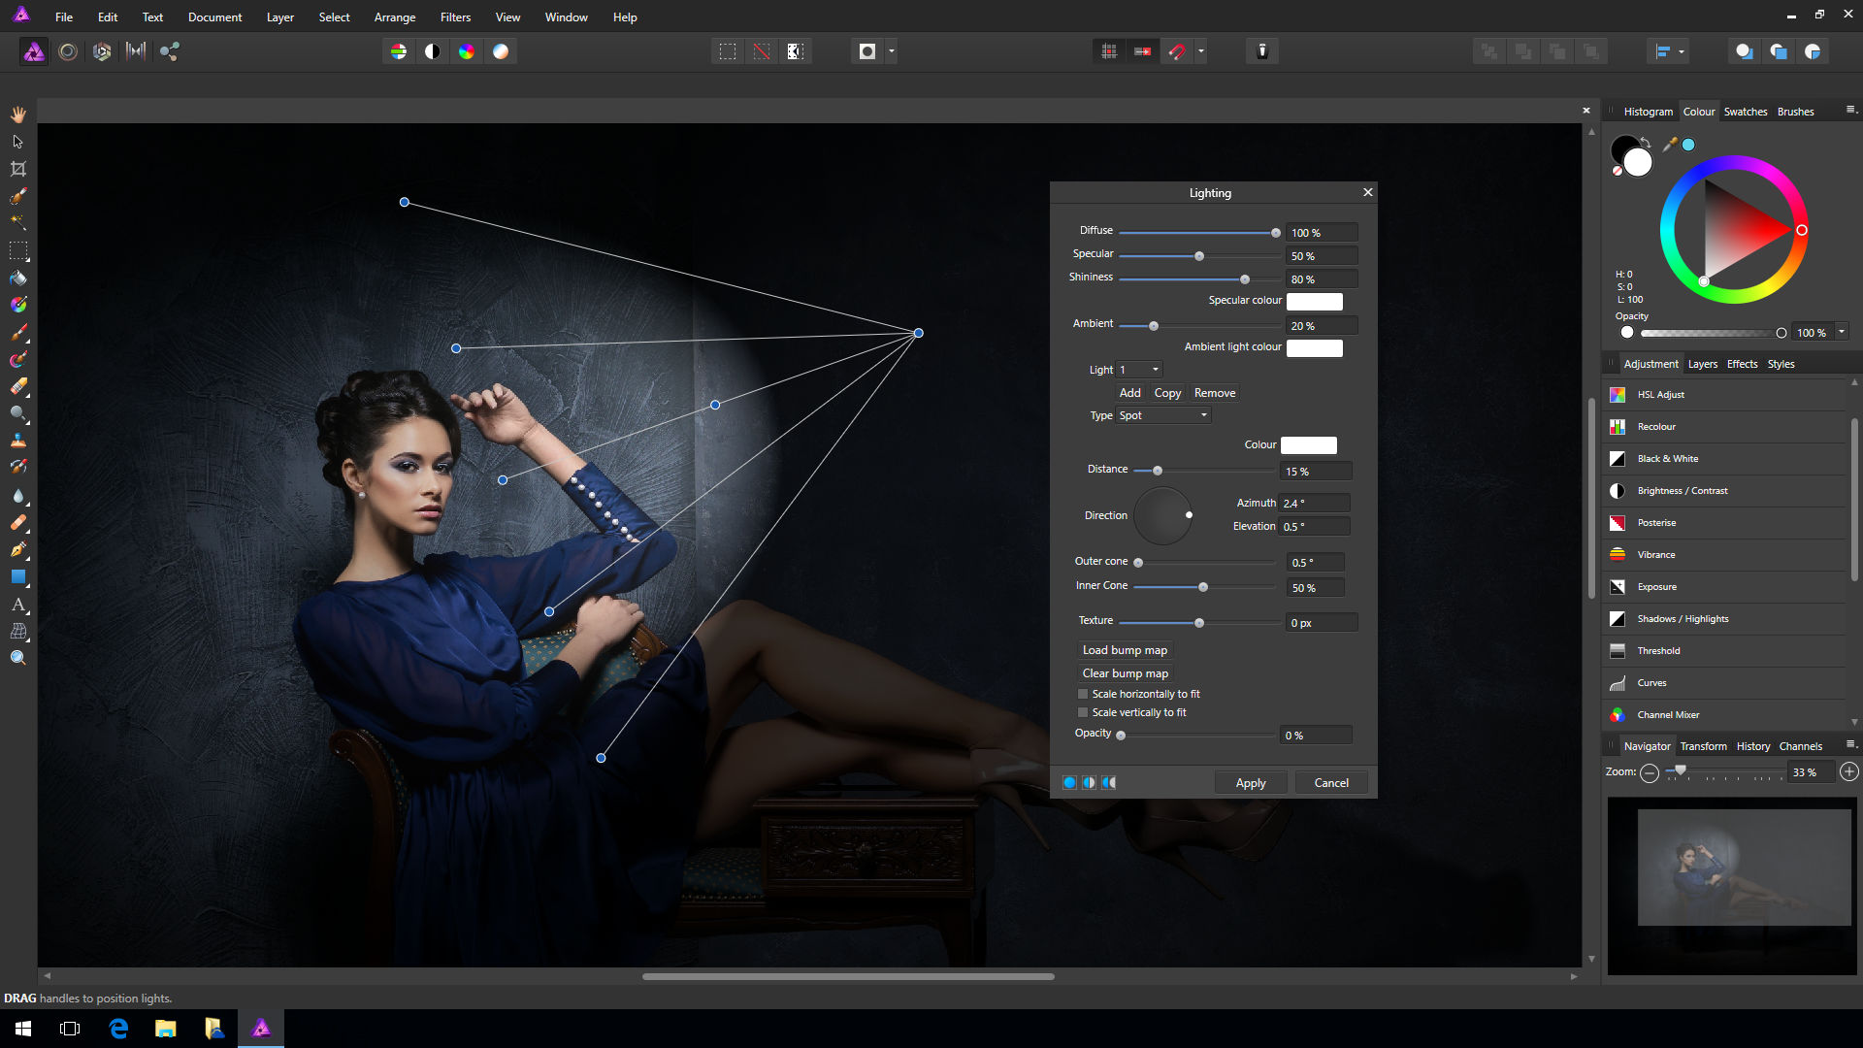Image resolution: width=1863 pixels, height=1048 pixels.
Task: Open the Filters menu
Action: [x=454, y=16]
